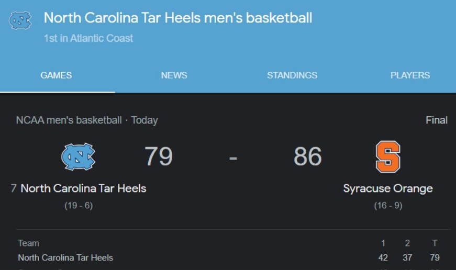456x270 pixels.
Task: Select the GAMES tab
Action: [x=56, y=75]
